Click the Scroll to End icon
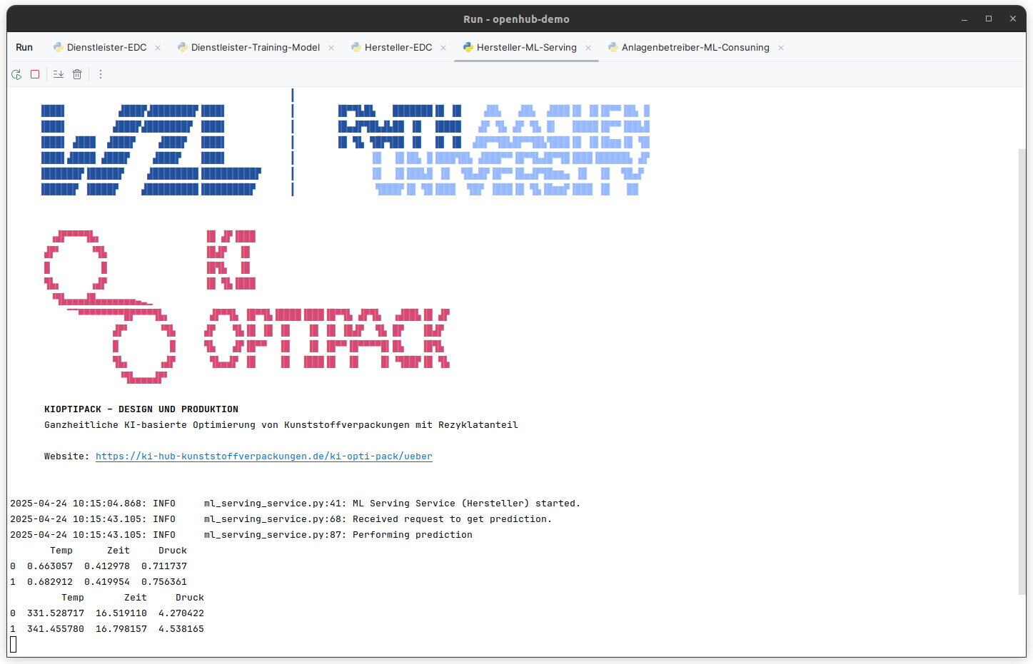This screenshot has width=1033, height=664. [x=59, y=74]
